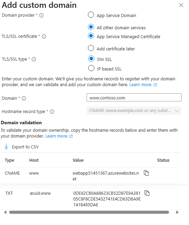This screenshot has width=189, height=225.
Task: Copy the CNAME record value
Action: [146, 173]
